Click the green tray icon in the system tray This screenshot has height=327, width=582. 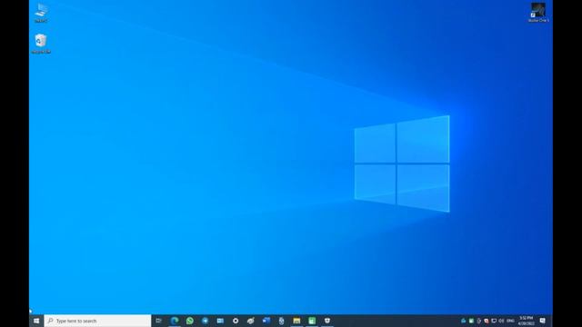click(471, 321)
